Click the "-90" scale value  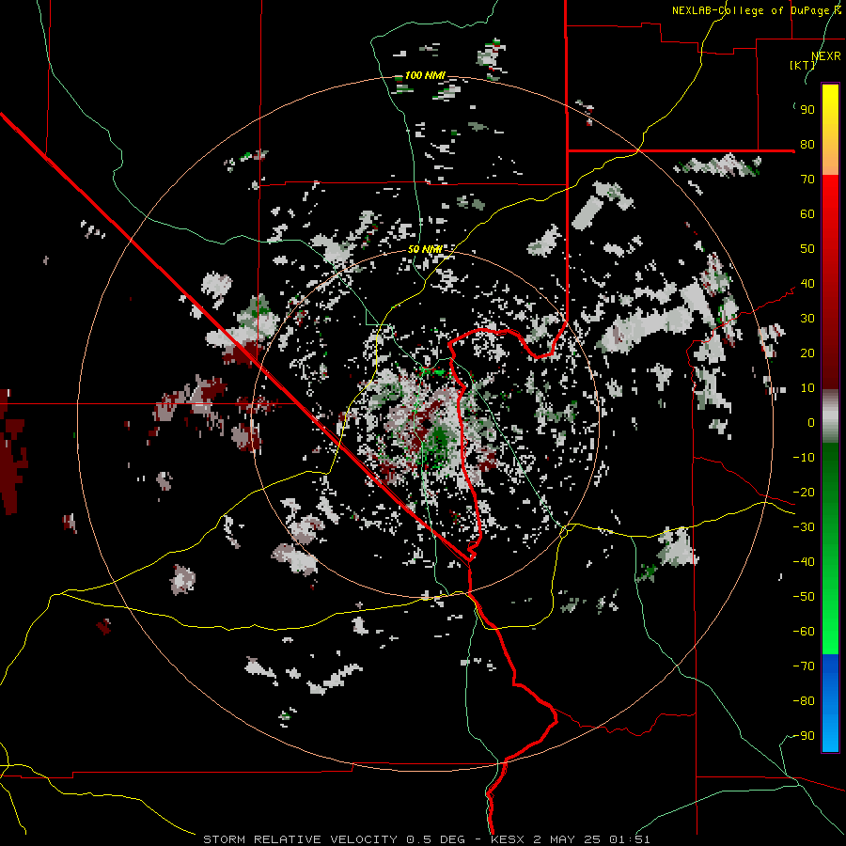(804, 736)
